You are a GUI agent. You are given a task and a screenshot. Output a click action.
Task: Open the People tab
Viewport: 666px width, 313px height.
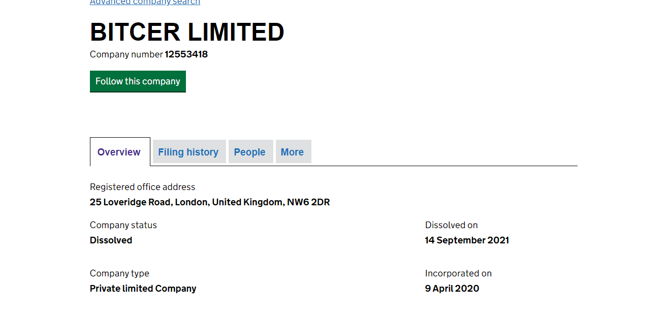(x=250, y=152)
